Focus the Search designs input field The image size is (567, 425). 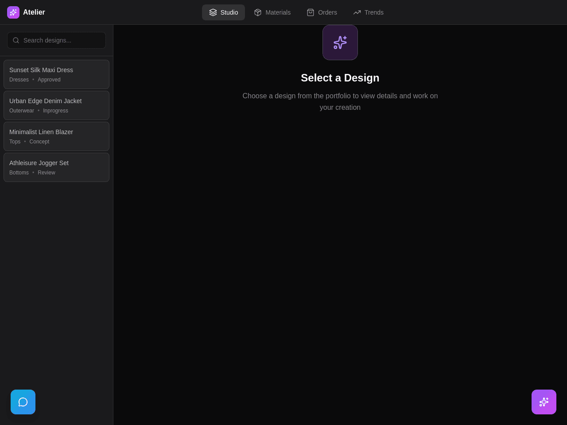(x=56, y=40)
